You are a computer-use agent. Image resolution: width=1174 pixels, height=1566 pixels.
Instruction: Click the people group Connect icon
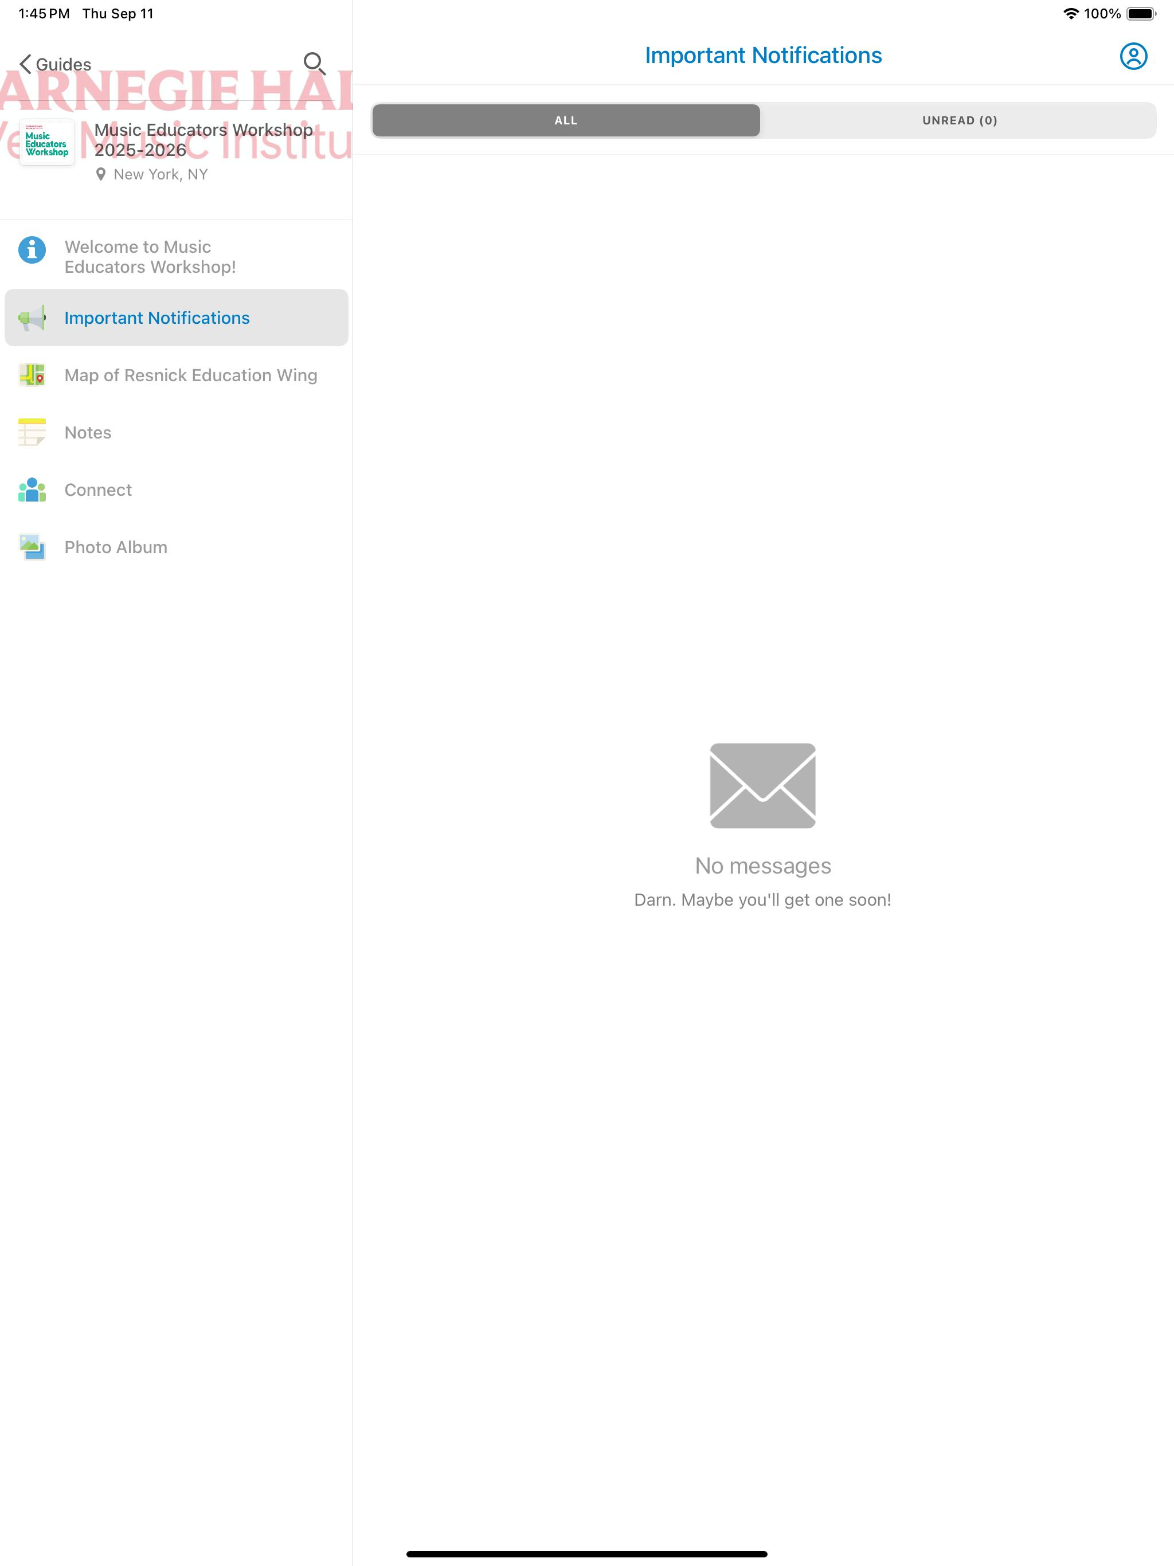coord(32,490)
